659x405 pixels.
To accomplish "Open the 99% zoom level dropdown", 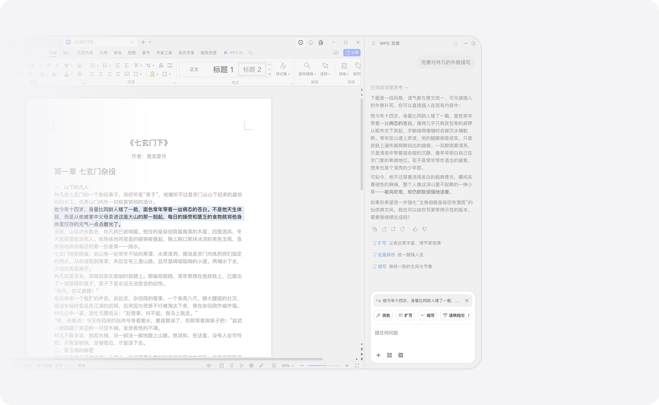I will pyautogui.click(x=287, y=365).
